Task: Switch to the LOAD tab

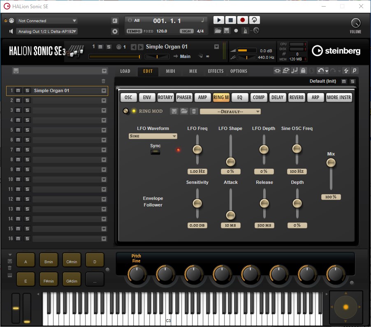Action: click(125, 71)
